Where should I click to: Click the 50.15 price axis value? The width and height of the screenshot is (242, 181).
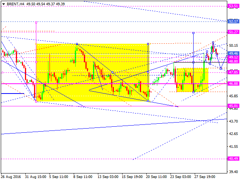point(233,45)
